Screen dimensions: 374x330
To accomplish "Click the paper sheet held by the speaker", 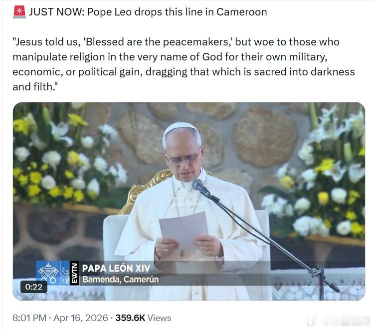I will pos(184,230).
